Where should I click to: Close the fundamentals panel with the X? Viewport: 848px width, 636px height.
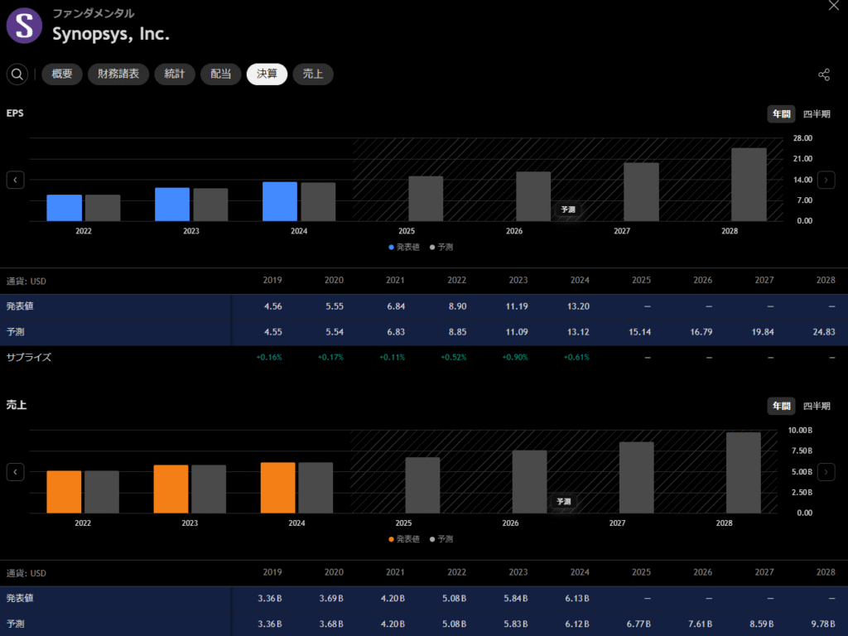pyautogui.click(x=833, y=6)
